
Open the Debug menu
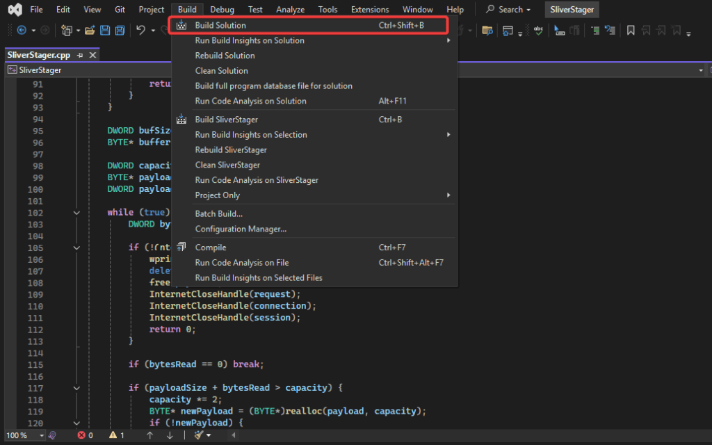click(222, 10)
